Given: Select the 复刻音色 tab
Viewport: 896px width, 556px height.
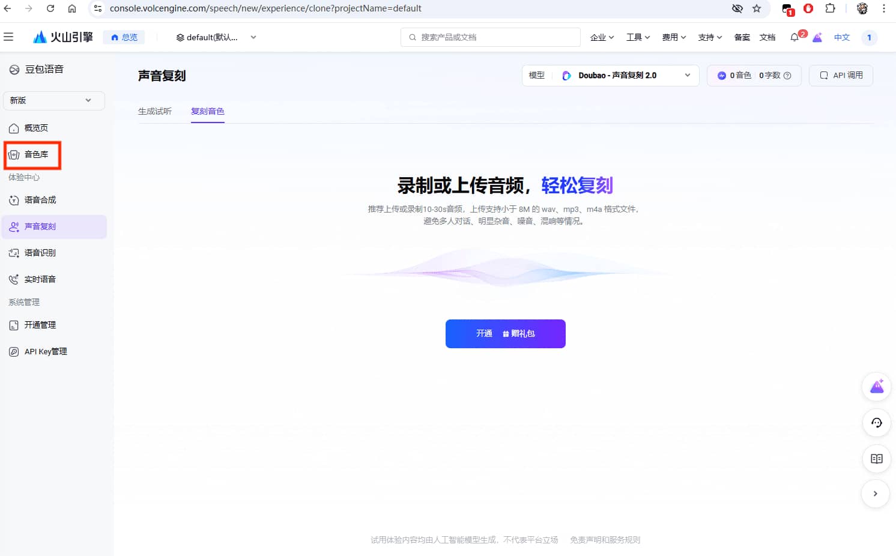Looking at the screenshot, I should 207,111.
